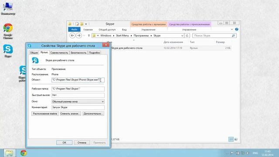279x157 pixels.
Task: Open the Совместимость tab
Action: [59, 53]
